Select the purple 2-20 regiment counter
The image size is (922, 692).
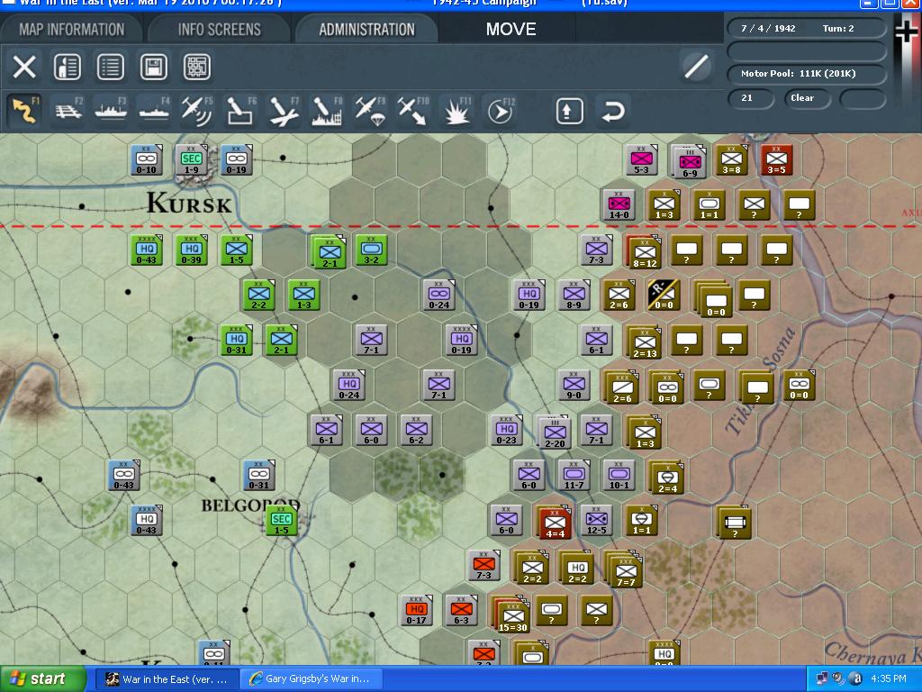tap(554, 432)
